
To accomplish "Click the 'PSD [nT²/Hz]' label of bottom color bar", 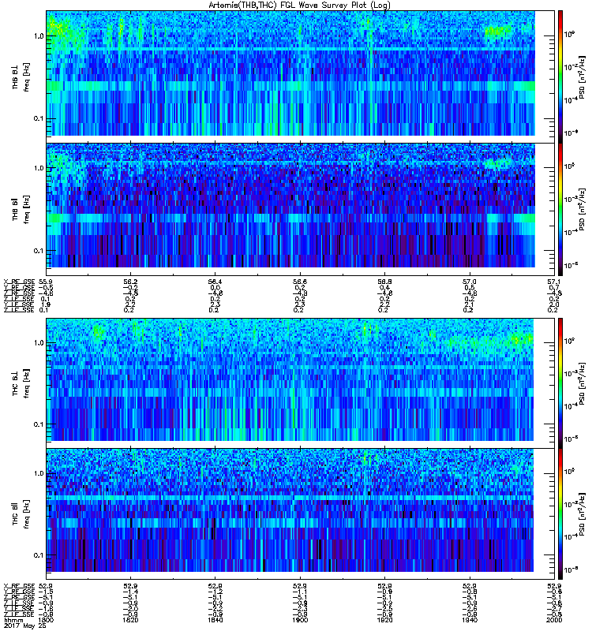I will tap(583, 514).
